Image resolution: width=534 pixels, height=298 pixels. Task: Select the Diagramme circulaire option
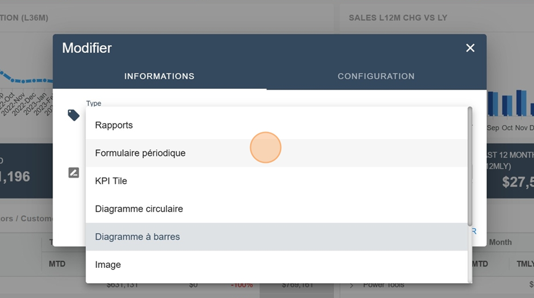coord(139,209)
